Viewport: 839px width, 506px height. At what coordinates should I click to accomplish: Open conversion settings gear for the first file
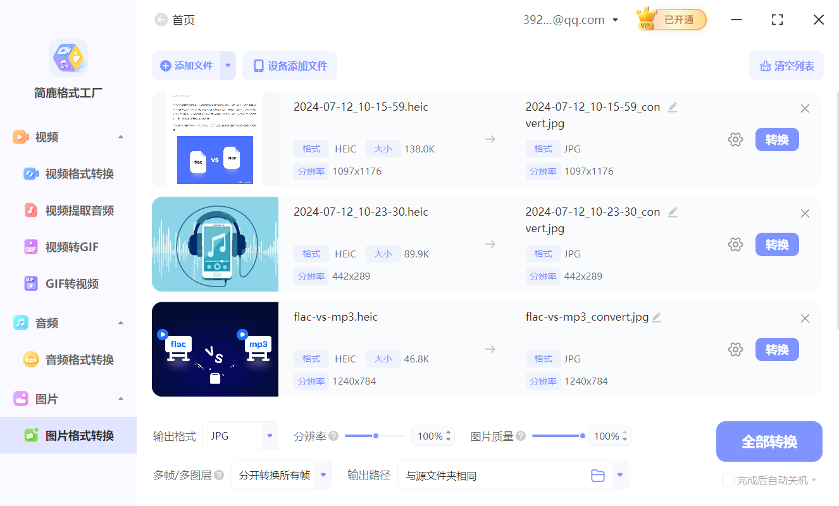[x=735, y=139]
